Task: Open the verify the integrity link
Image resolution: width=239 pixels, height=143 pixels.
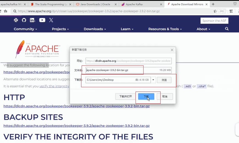Action: [54, 86]
